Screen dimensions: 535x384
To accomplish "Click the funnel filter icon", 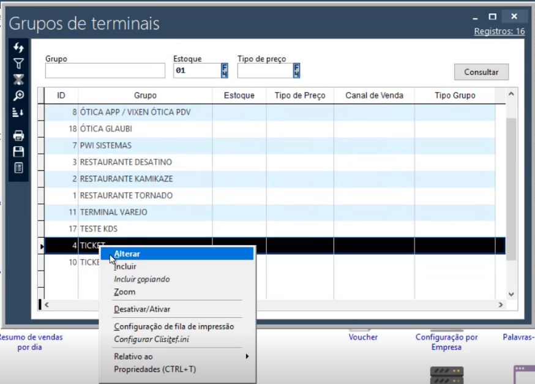I will pos(18,62).
